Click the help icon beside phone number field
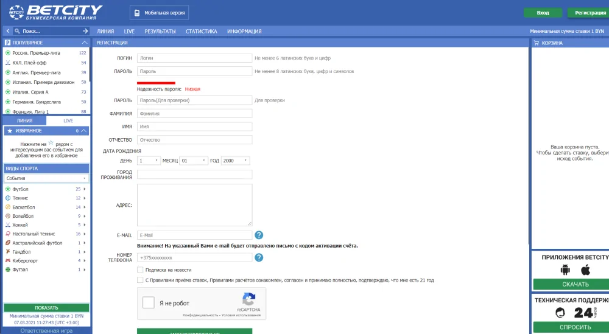The width and height of the screenshot is (609, 334). [259, 257]
